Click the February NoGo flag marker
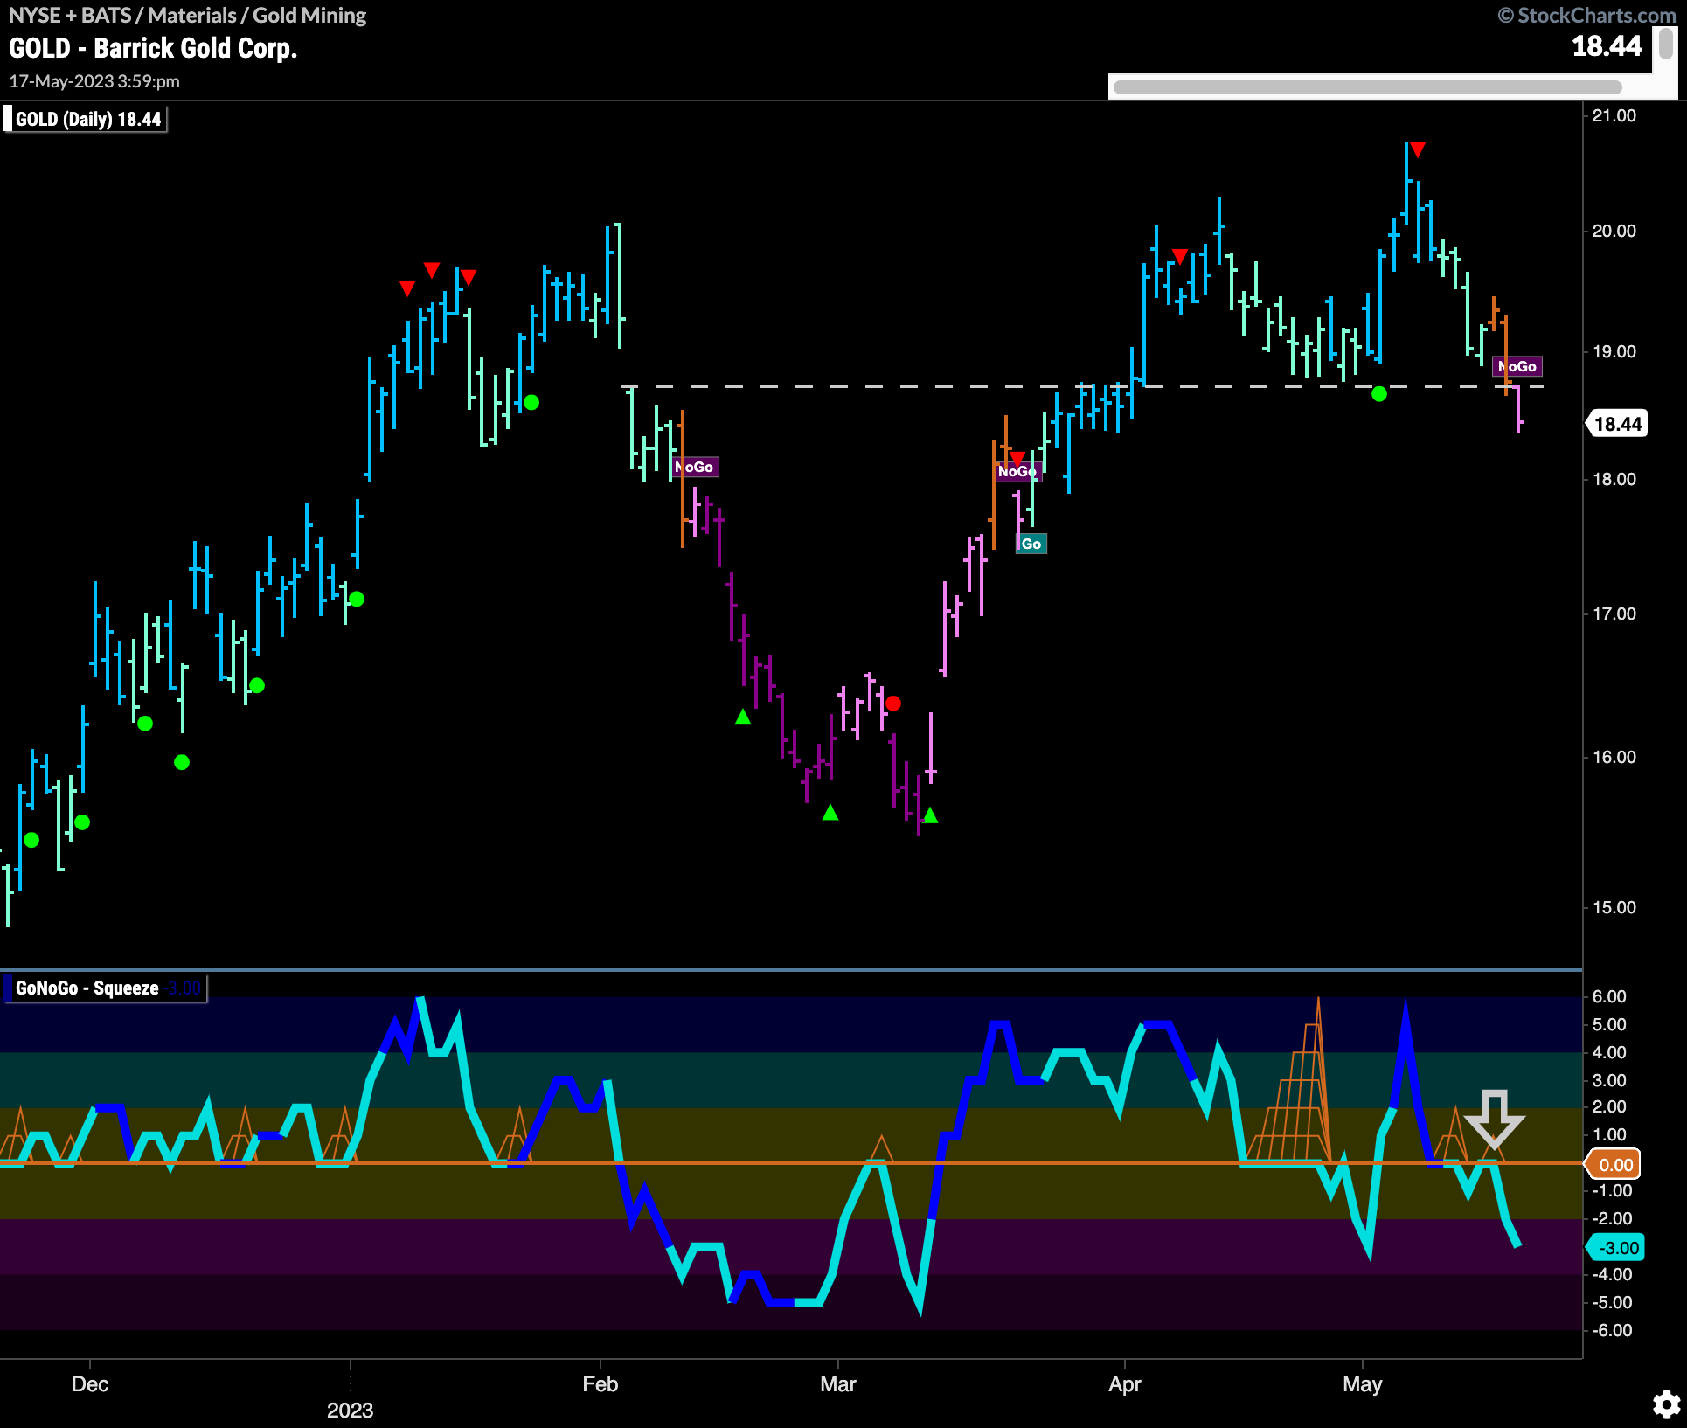The image size is (1687, 1428). pos(696,467)
